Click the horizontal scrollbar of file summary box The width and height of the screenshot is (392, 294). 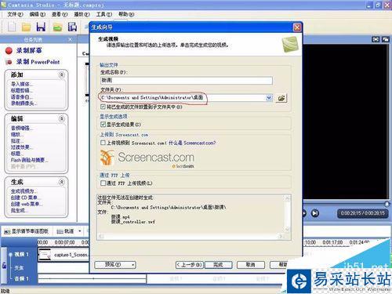(x=191, y=236)
